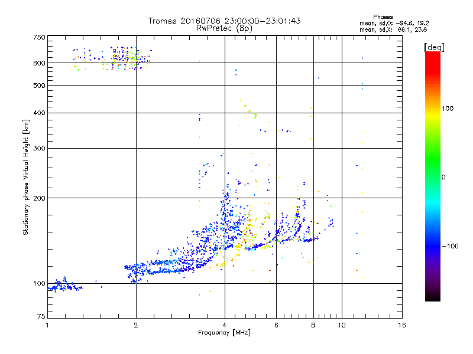Click the y-axis tick label '400'
473x354 pixels.
(x=39, y=113)
